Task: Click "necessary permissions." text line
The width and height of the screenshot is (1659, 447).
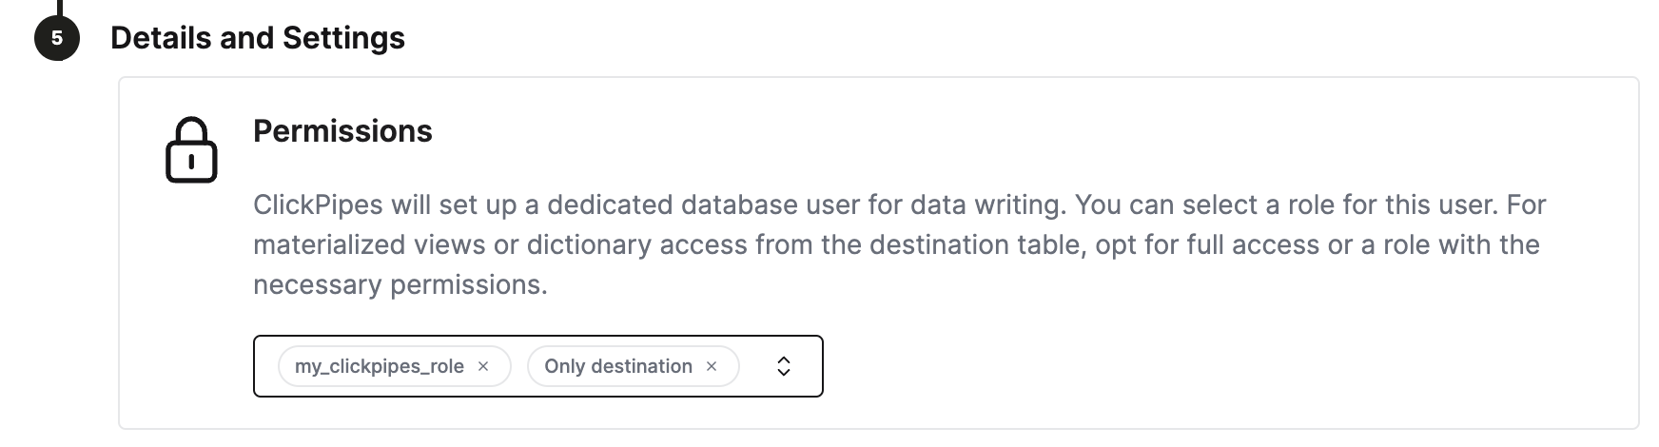Action: pos(400,285)
